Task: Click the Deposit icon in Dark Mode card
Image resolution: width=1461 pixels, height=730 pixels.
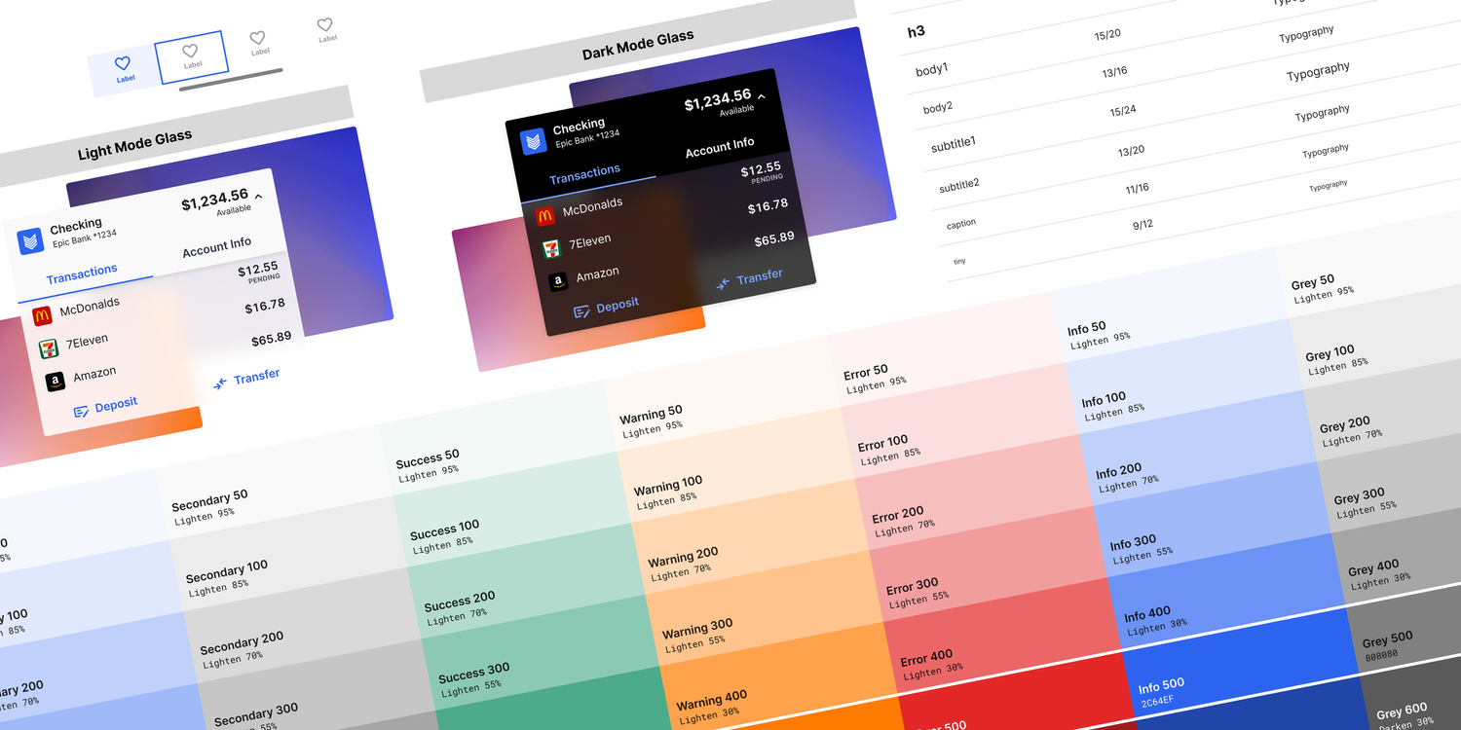Action: [581, 311]
